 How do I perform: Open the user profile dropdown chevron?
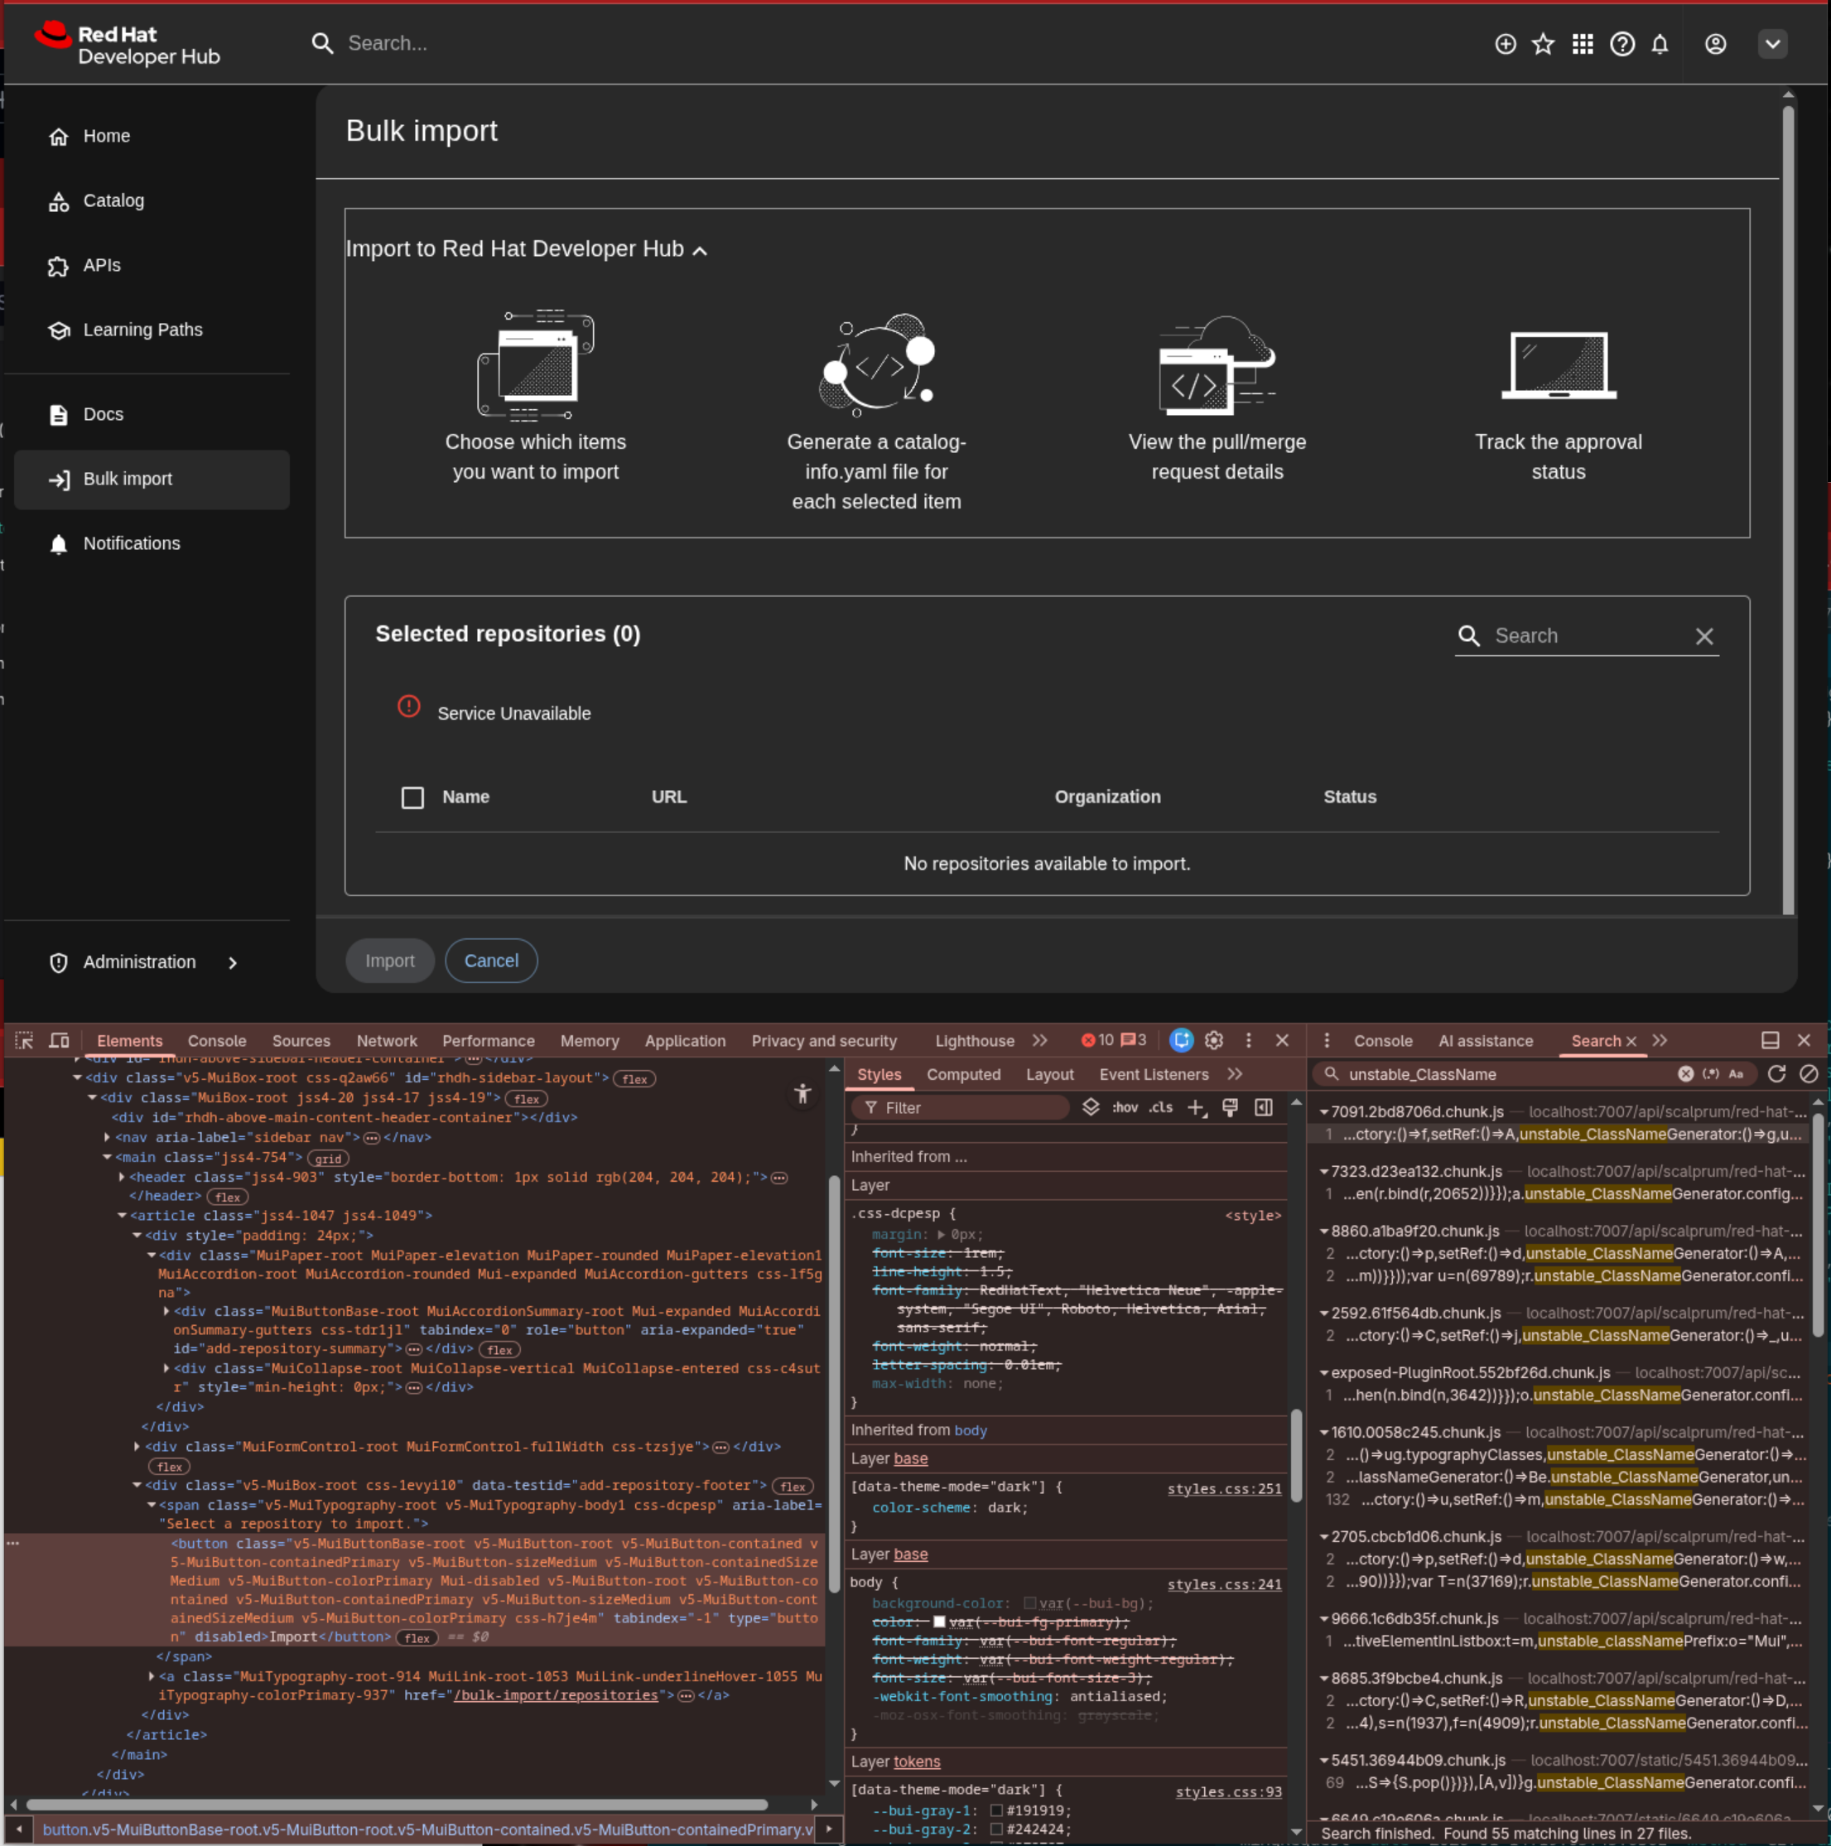pyautogui.click(x=1773, y=44)
